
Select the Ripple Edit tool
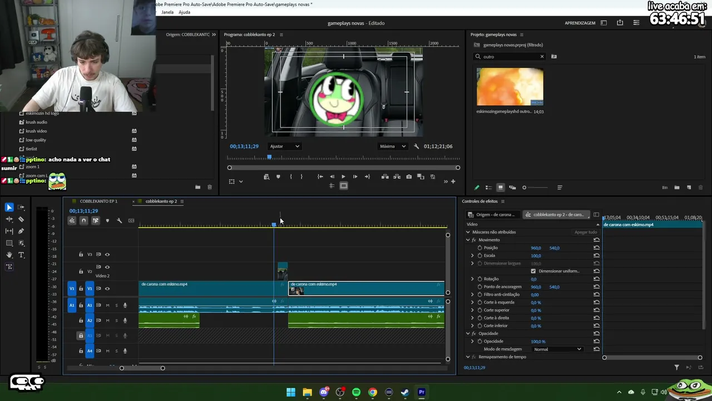pos(9,219)
